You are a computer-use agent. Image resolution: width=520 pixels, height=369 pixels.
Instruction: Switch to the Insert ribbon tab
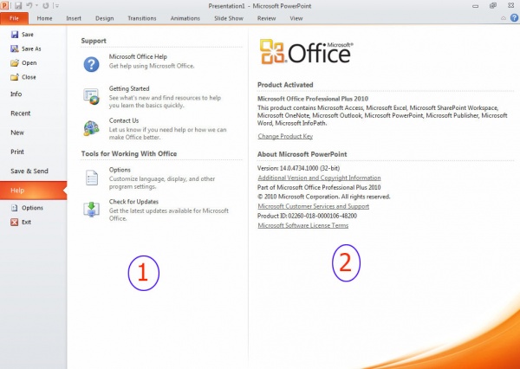tap(74, 18)
